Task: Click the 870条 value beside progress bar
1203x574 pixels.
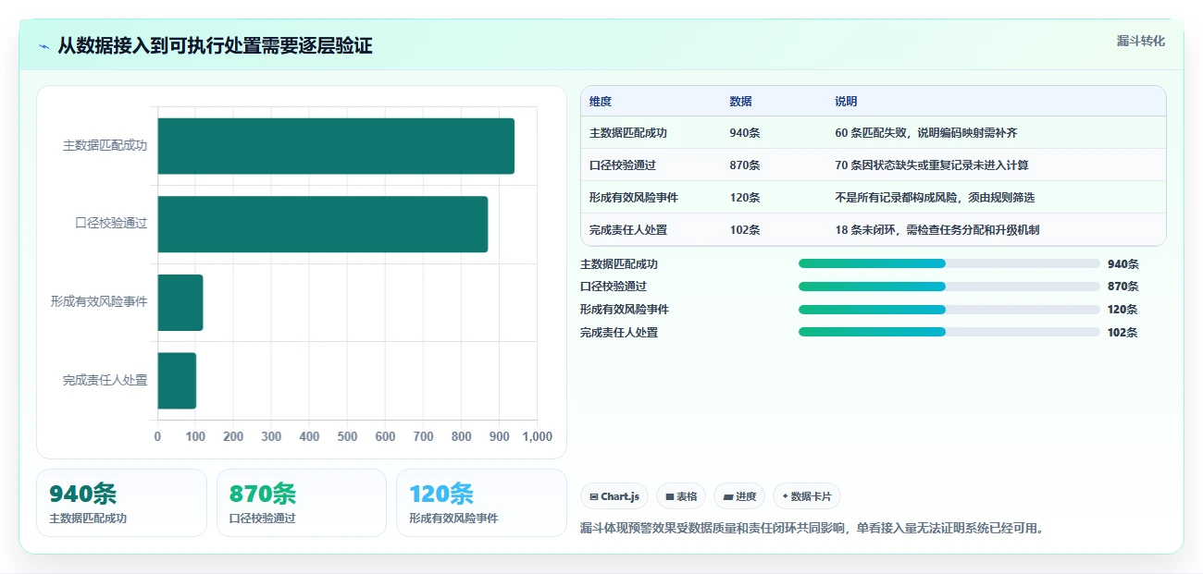Action: tap(1122, 287)
